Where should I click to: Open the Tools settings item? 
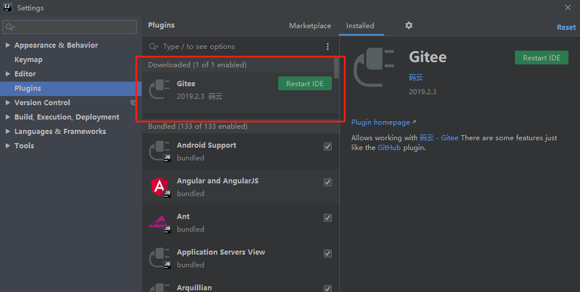24,146
